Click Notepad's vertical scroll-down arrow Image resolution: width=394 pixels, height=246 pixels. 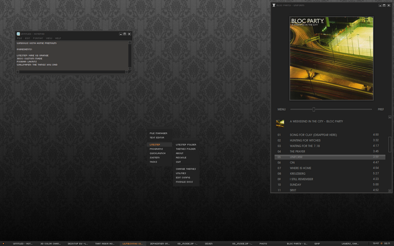[130, 68]
